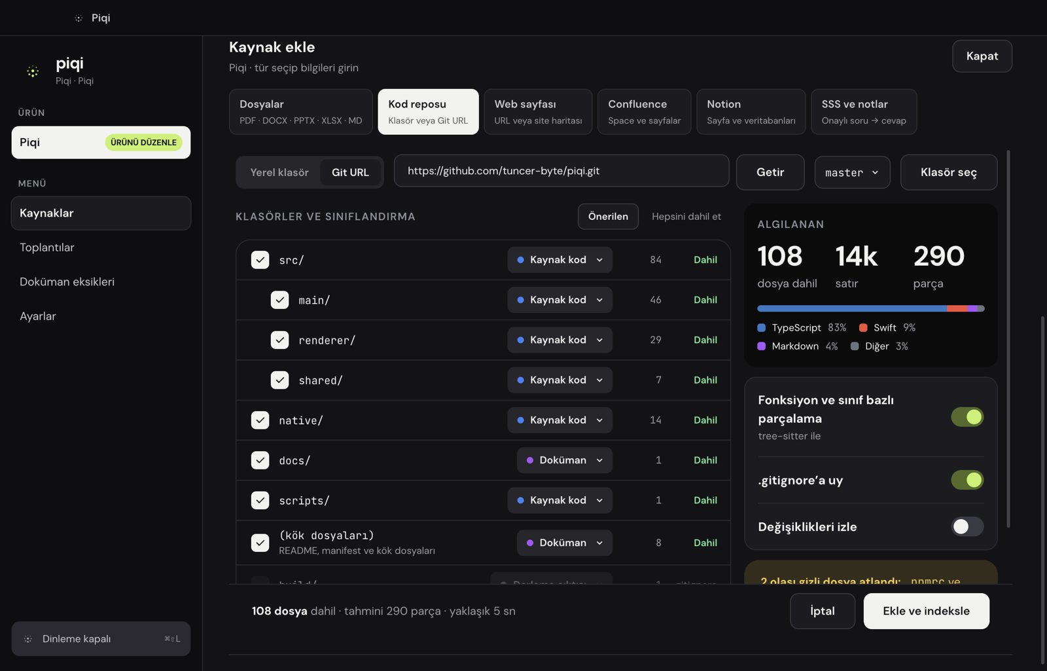Click the Getir button
Viewport: 1047px width, 671px height.
770,172
